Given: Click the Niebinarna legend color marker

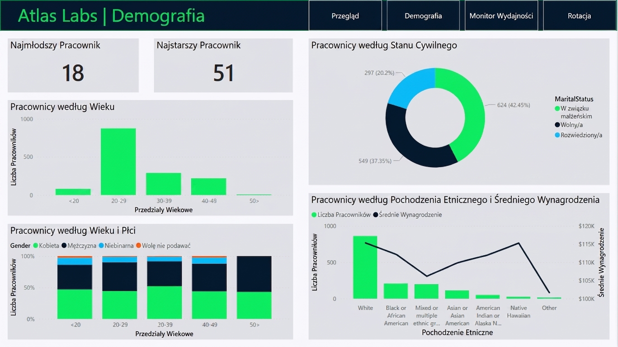Looking at the screenshot, I should tap(101, 246).
